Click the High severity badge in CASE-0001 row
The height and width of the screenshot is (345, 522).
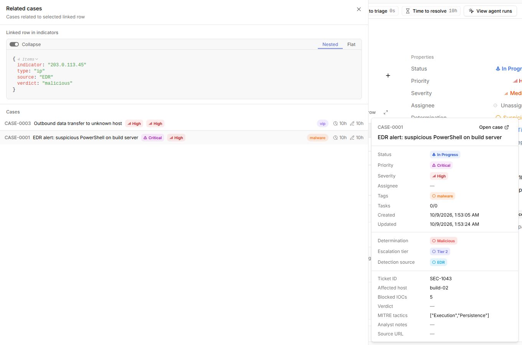[x=176, y=138]
